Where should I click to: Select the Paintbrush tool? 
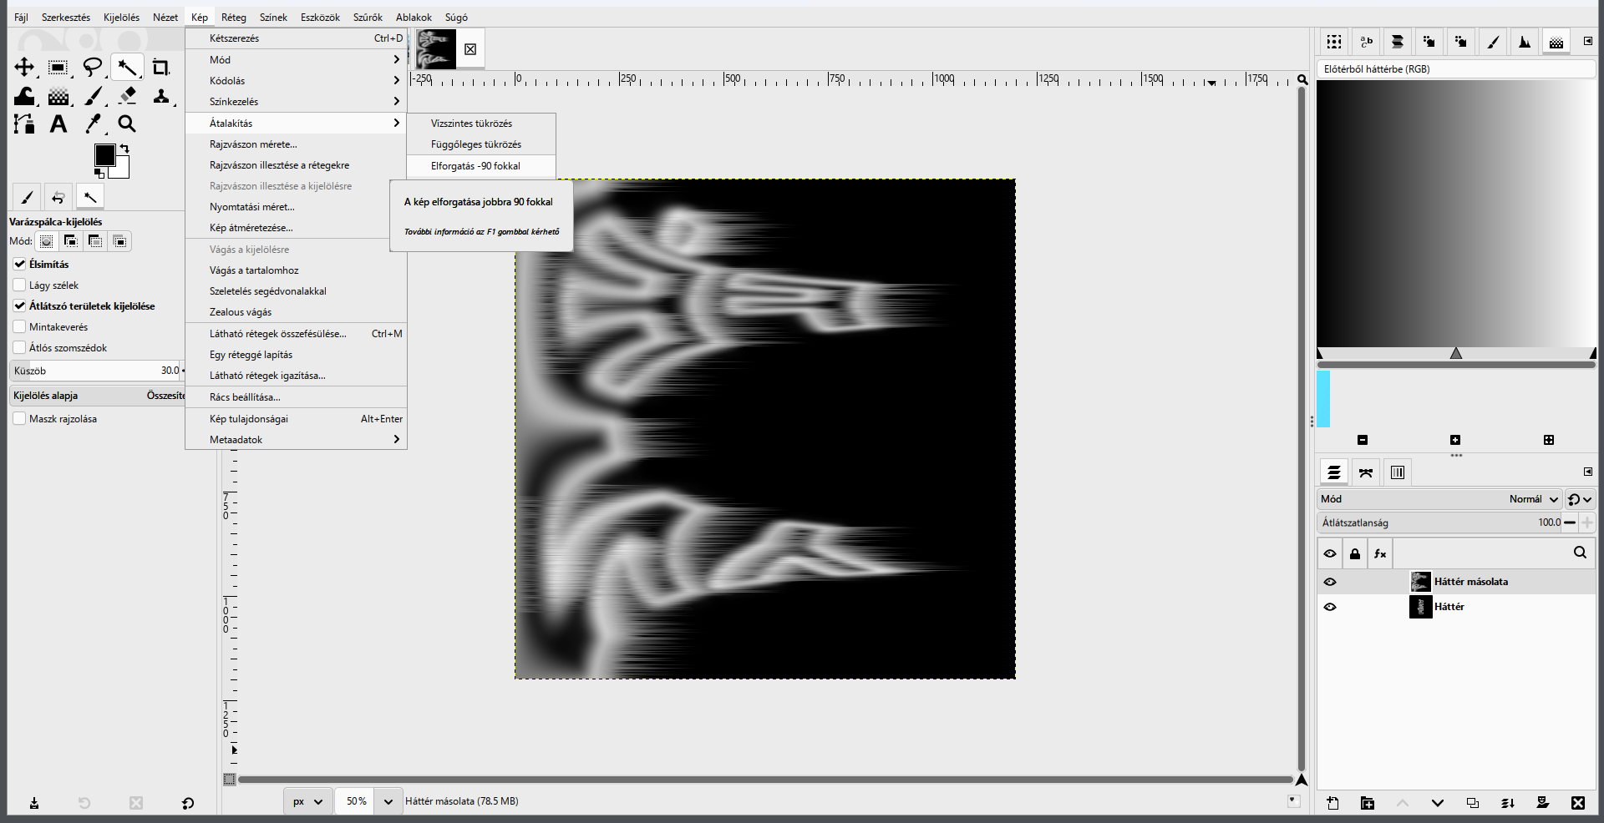93,96
